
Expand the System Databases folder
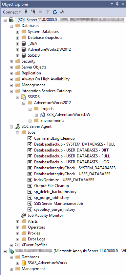pyautogui.click(x=17, y=32)
